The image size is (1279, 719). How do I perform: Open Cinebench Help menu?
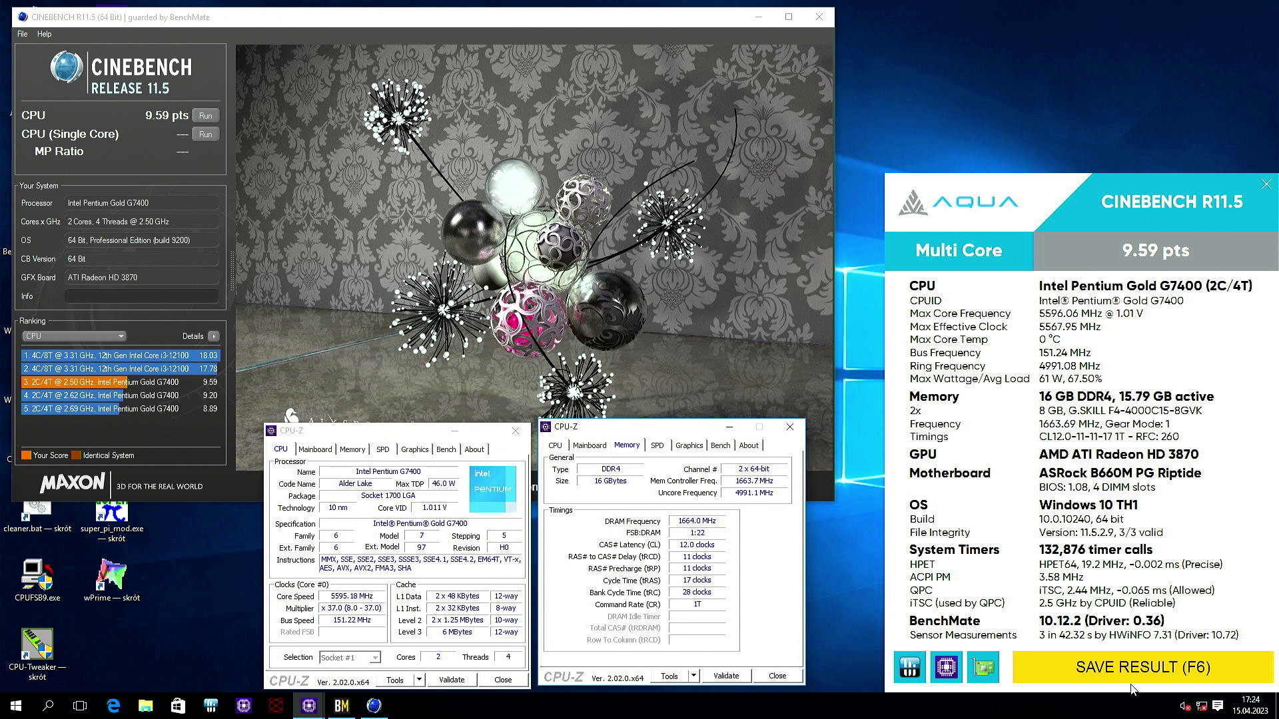click(44, 34)
